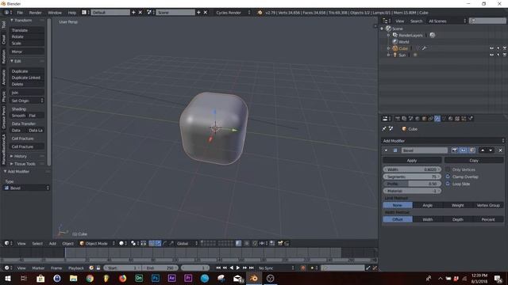Click the bevel Width value field

pos(412,169)
